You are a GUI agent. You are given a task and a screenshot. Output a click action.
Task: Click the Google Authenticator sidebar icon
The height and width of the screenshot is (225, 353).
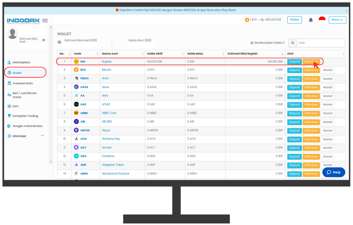tap(9, 126)
